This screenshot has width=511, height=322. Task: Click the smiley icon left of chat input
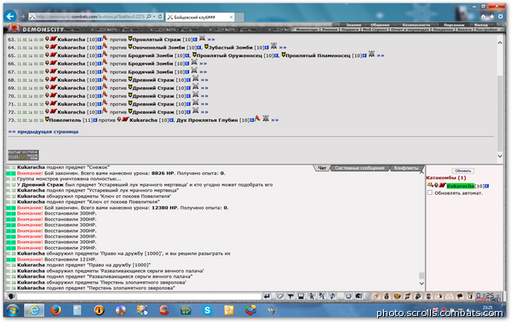tap(11, 296)
